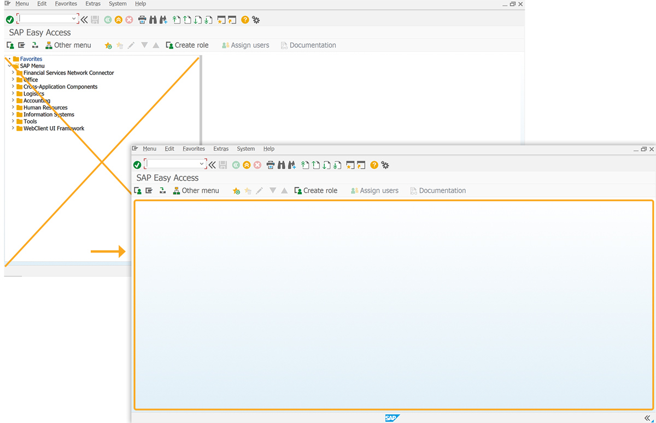Screen dimensions: 656x423
Task: Open Customize Local Layout gear in the back window
Action: point(256,20)
